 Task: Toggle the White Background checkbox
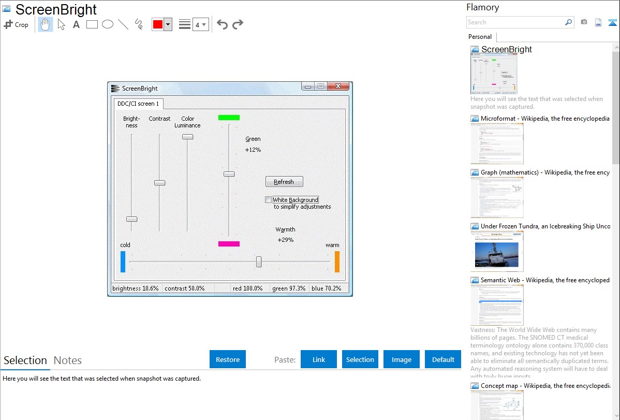268,200
